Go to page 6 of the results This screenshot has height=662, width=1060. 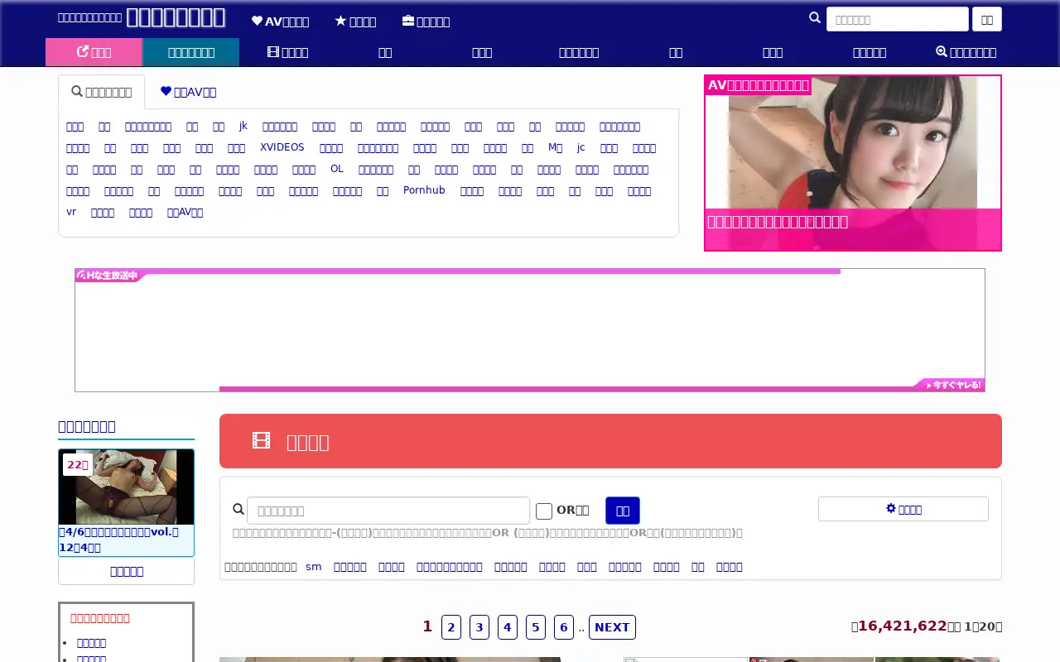[564, 627]
